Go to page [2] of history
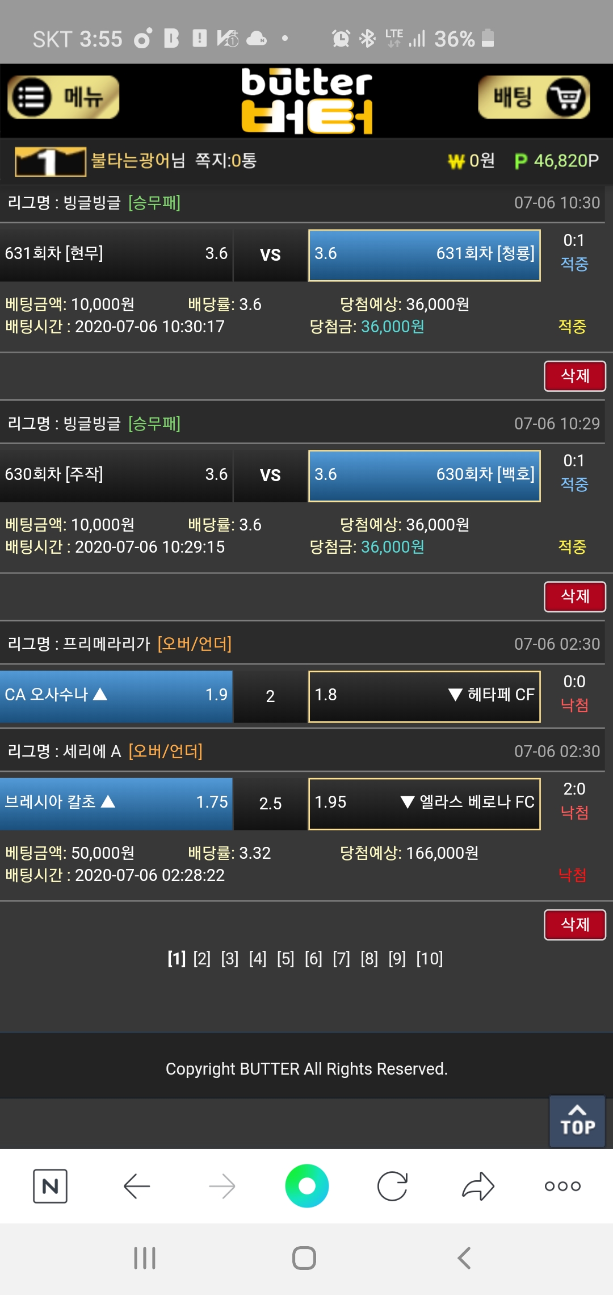Screen dimensions: 613x1295 point(201,959)
